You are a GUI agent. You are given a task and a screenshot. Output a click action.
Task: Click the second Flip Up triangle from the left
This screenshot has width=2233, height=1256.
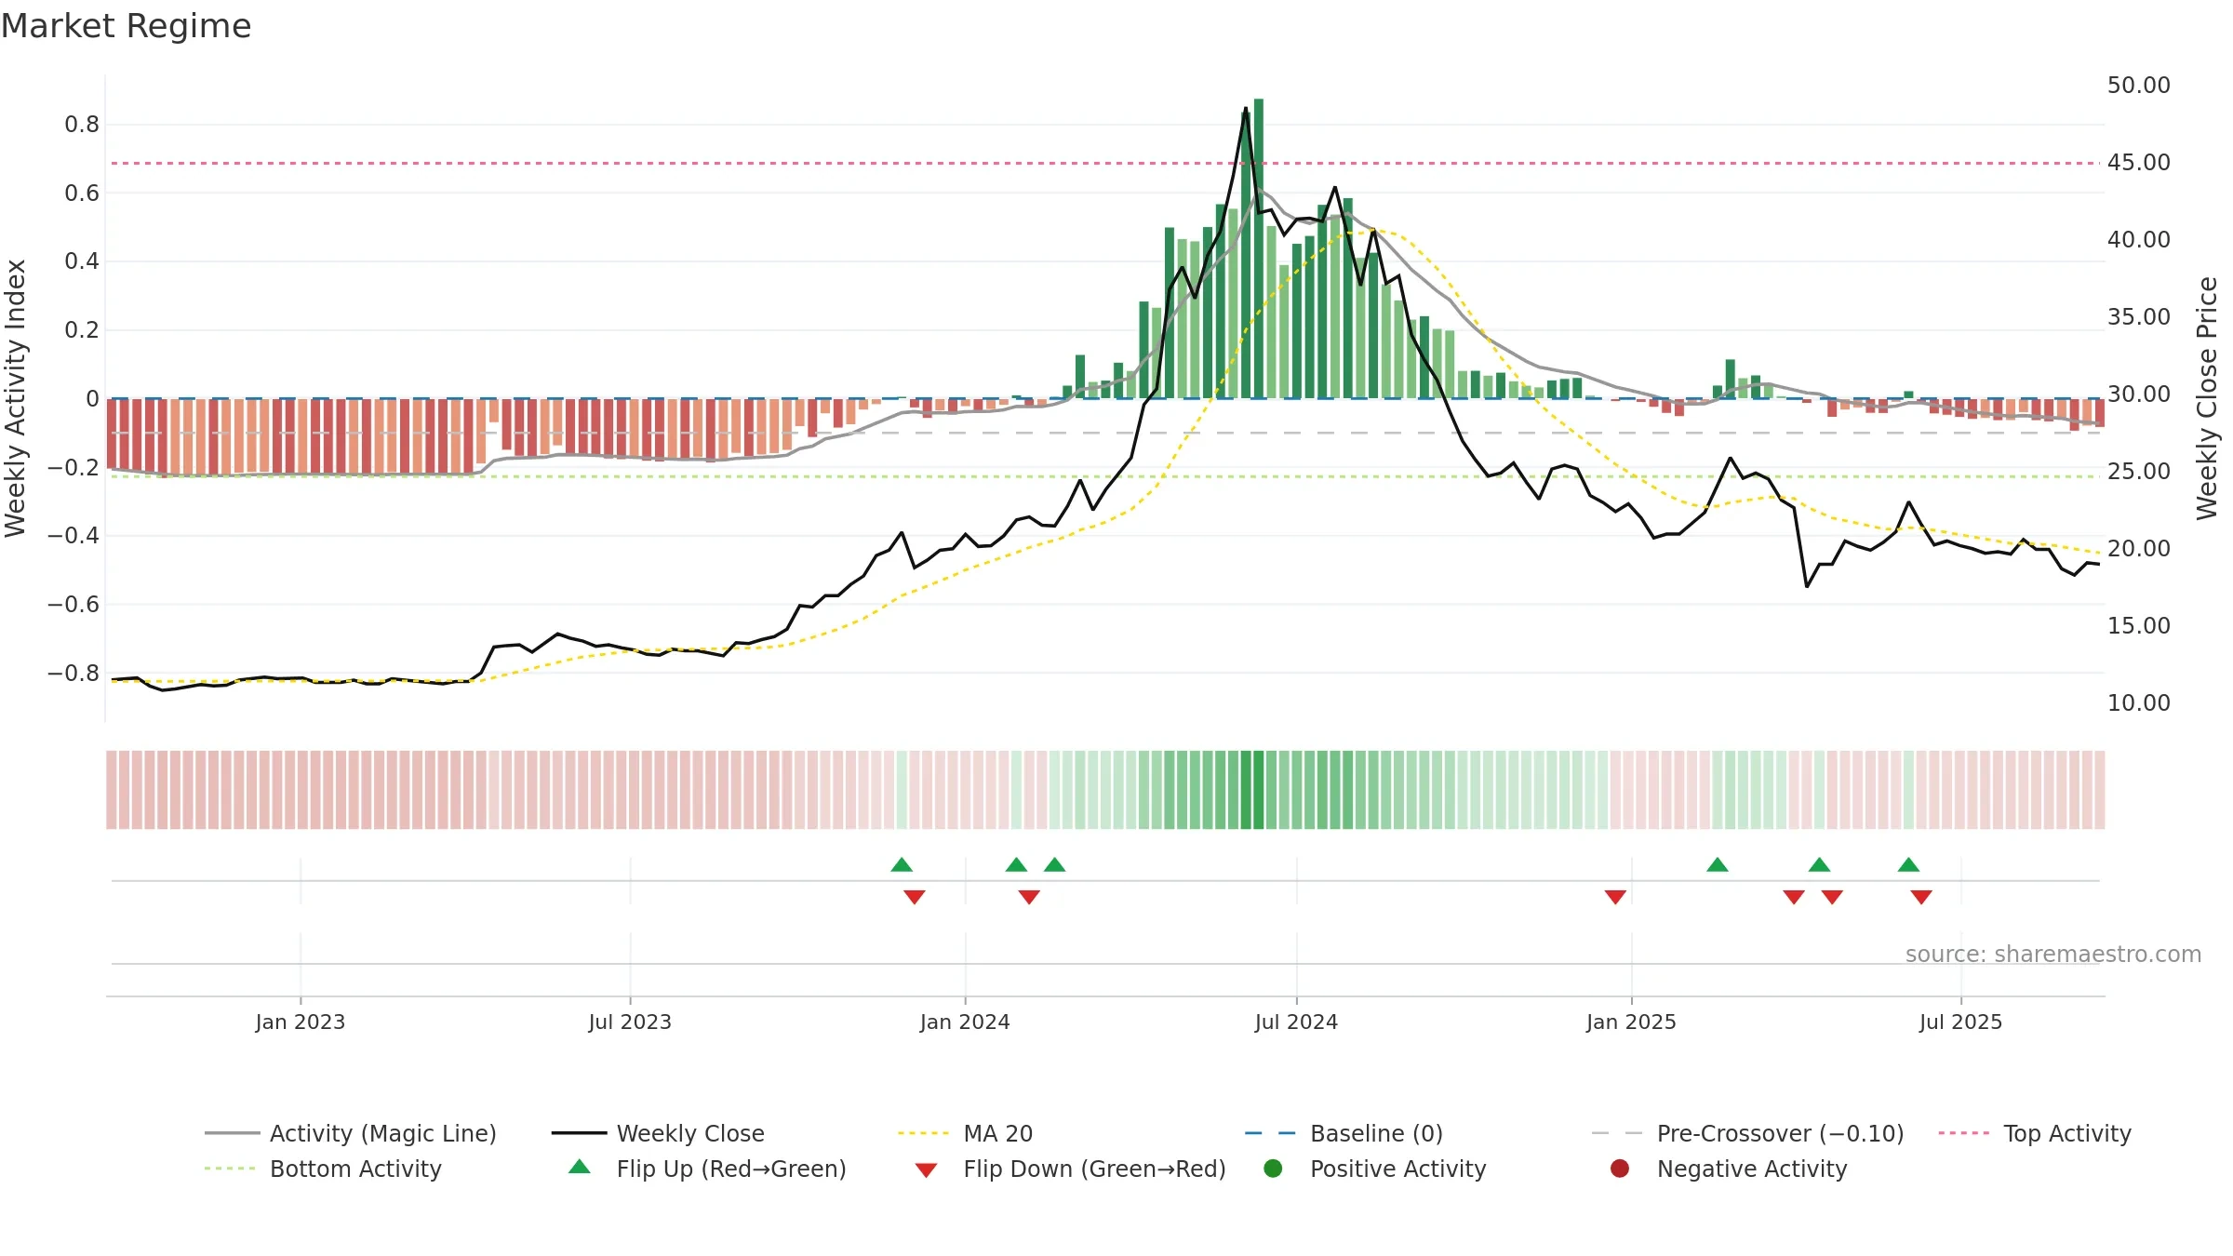[1016, 865]
